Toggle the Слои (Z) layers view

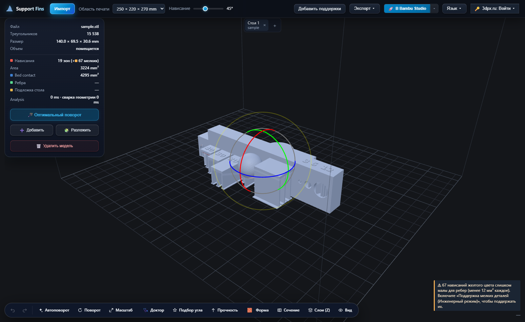pyautogui.click(x=319, y=310)
